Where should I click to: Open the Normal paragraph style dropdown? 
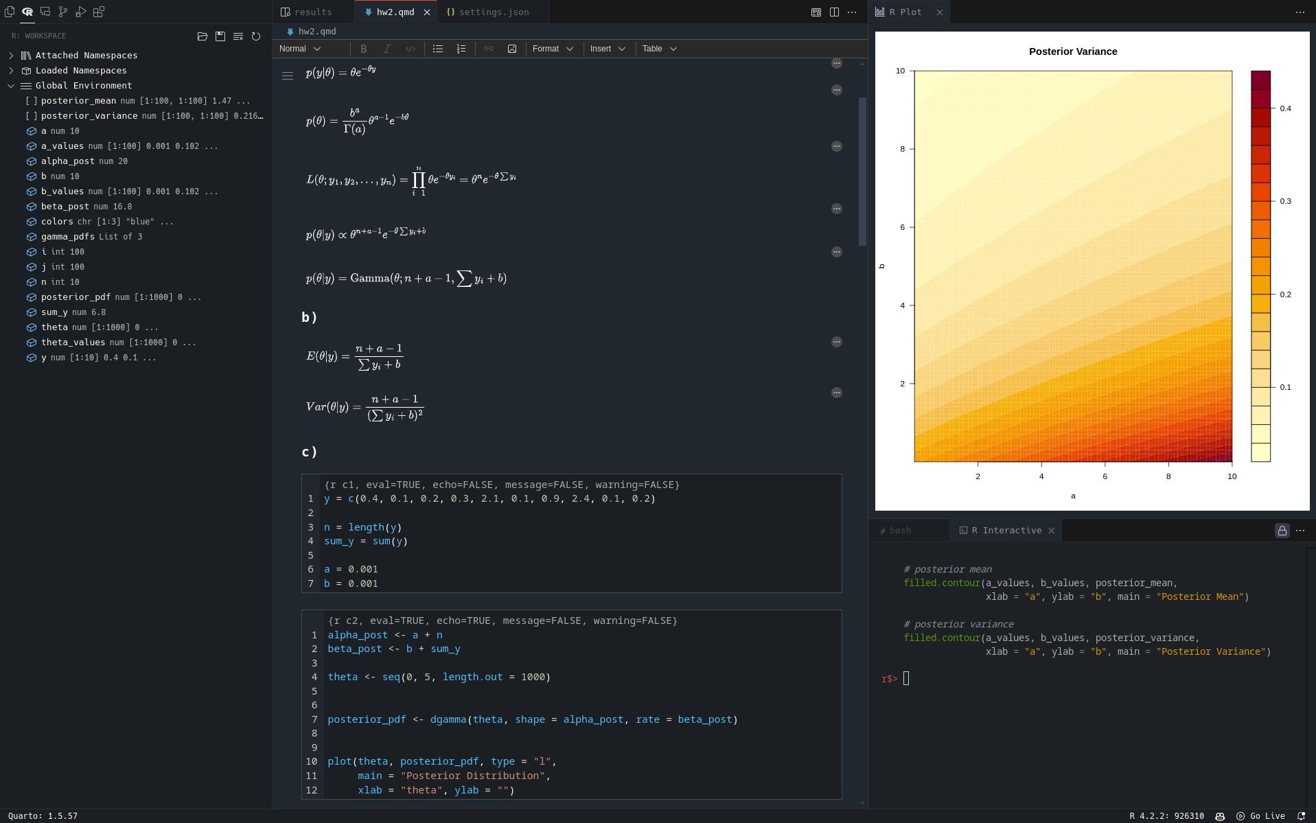coord(300,49)
